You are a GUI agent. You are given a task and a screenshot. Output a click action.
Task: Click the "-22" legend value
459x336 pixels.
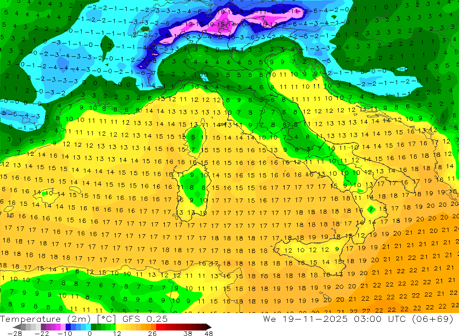42,334
